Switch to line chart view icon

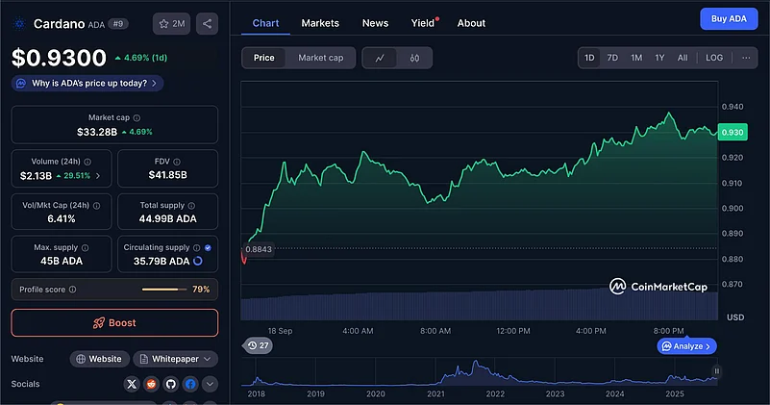(380, 58)
